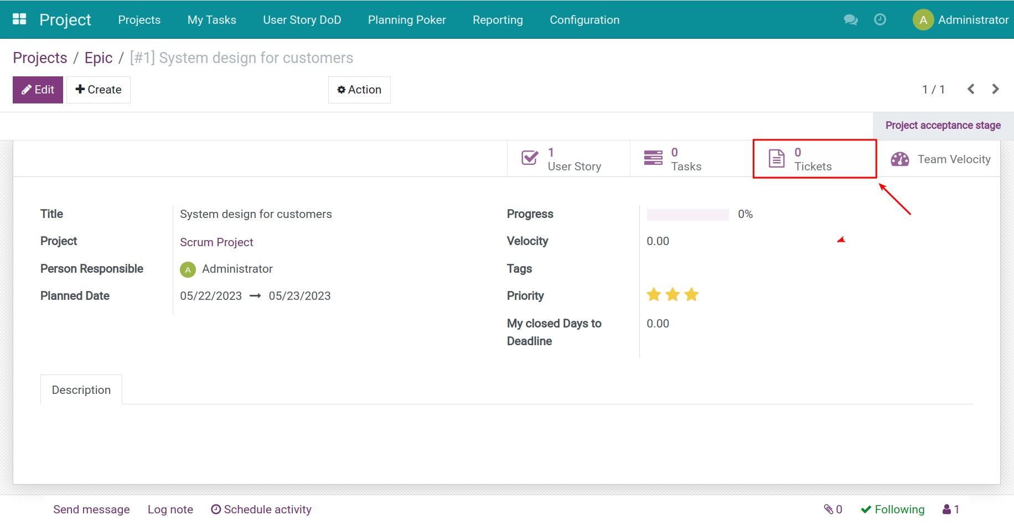Click the Tasks stat button icon
The image size is (1014, 525).
(x=653, y=158)
